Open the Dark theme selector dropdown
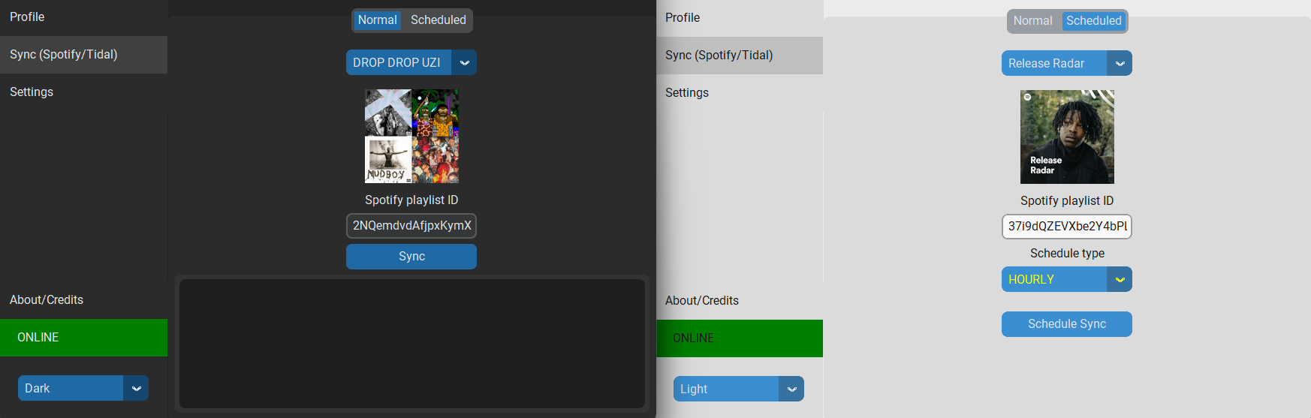 (x=83, y=388)
